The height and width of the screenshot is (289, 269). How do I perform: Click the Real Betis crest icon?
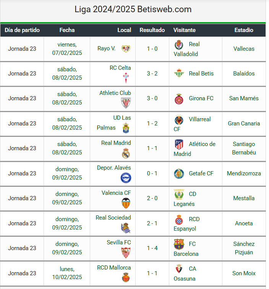coord(179,73)
